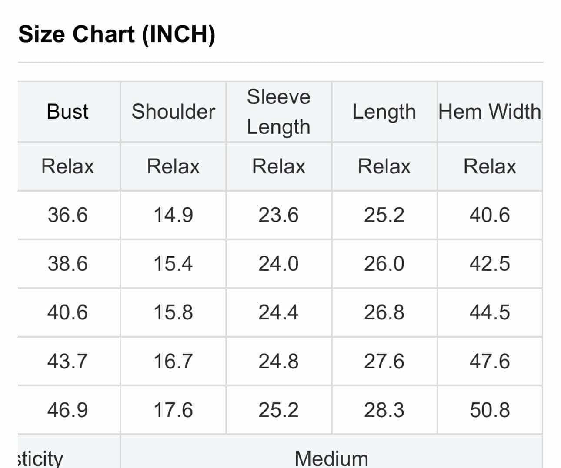This screenshot has height=468, width=561.
Task: Select the 23.6 sleeve length cell
Action: pos(278,215)
